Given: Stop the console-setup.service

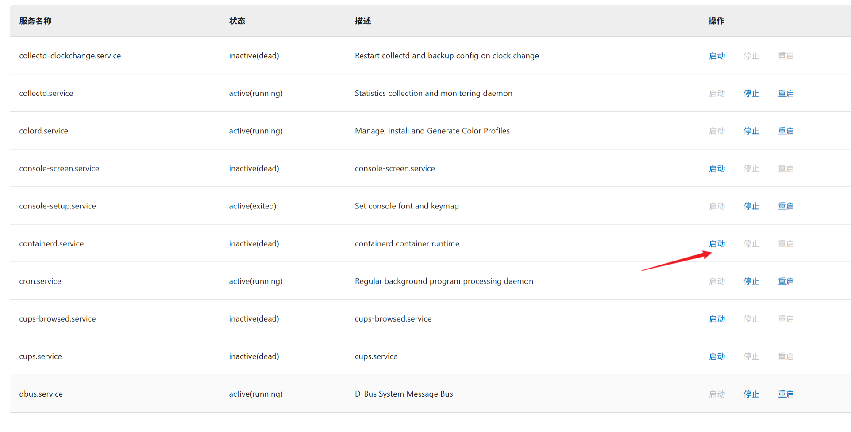Looking at the screenshot, I should tap(751, 206).
